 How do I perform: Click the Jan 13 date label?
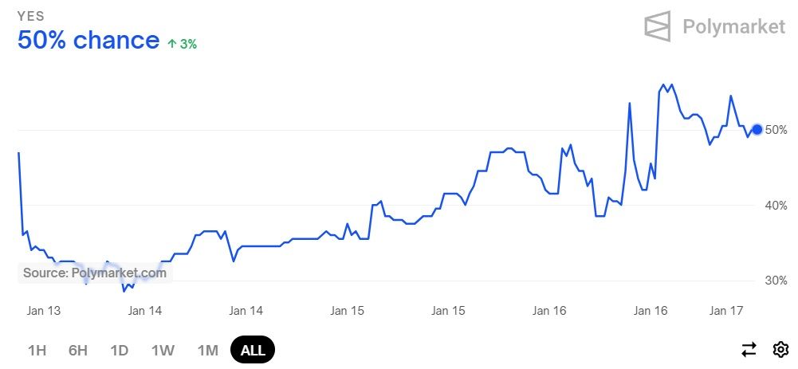pos(43,311)
